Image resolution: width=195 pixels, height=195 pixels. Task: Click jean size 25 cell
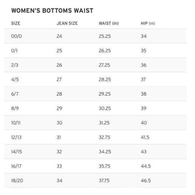[x=59, y=51]
